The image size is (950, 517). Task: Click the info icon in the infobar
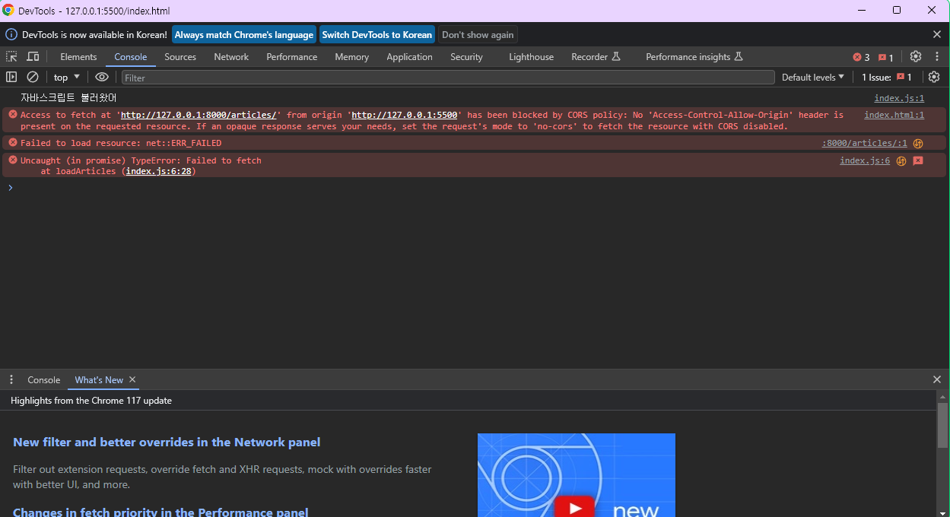click(x=11, y=34)
